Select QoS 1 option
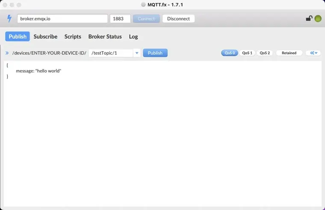325x210 pixels. tap(247, 53)
